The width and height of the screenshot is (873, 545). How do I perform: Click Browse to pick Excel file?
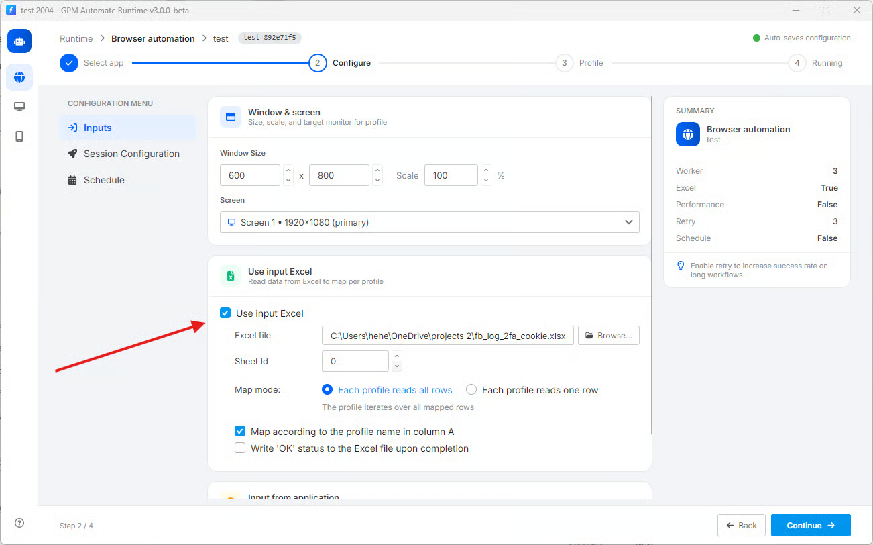tap(609, 336)
